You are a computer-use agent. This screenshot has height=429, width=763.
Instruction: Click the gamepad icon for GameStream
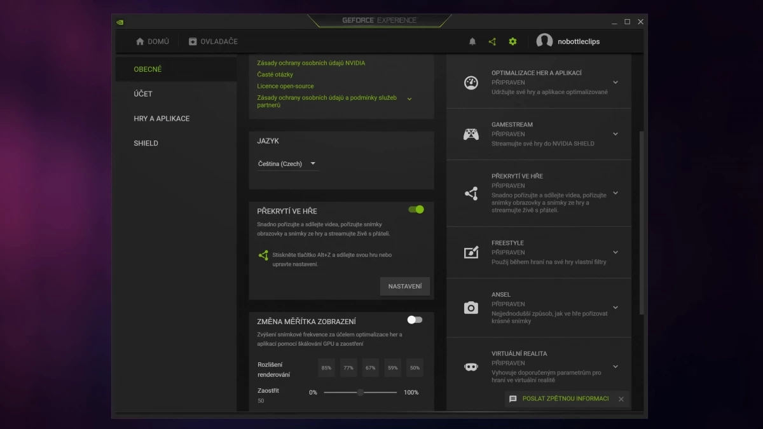pyautogui.click(x=471, y=134)
